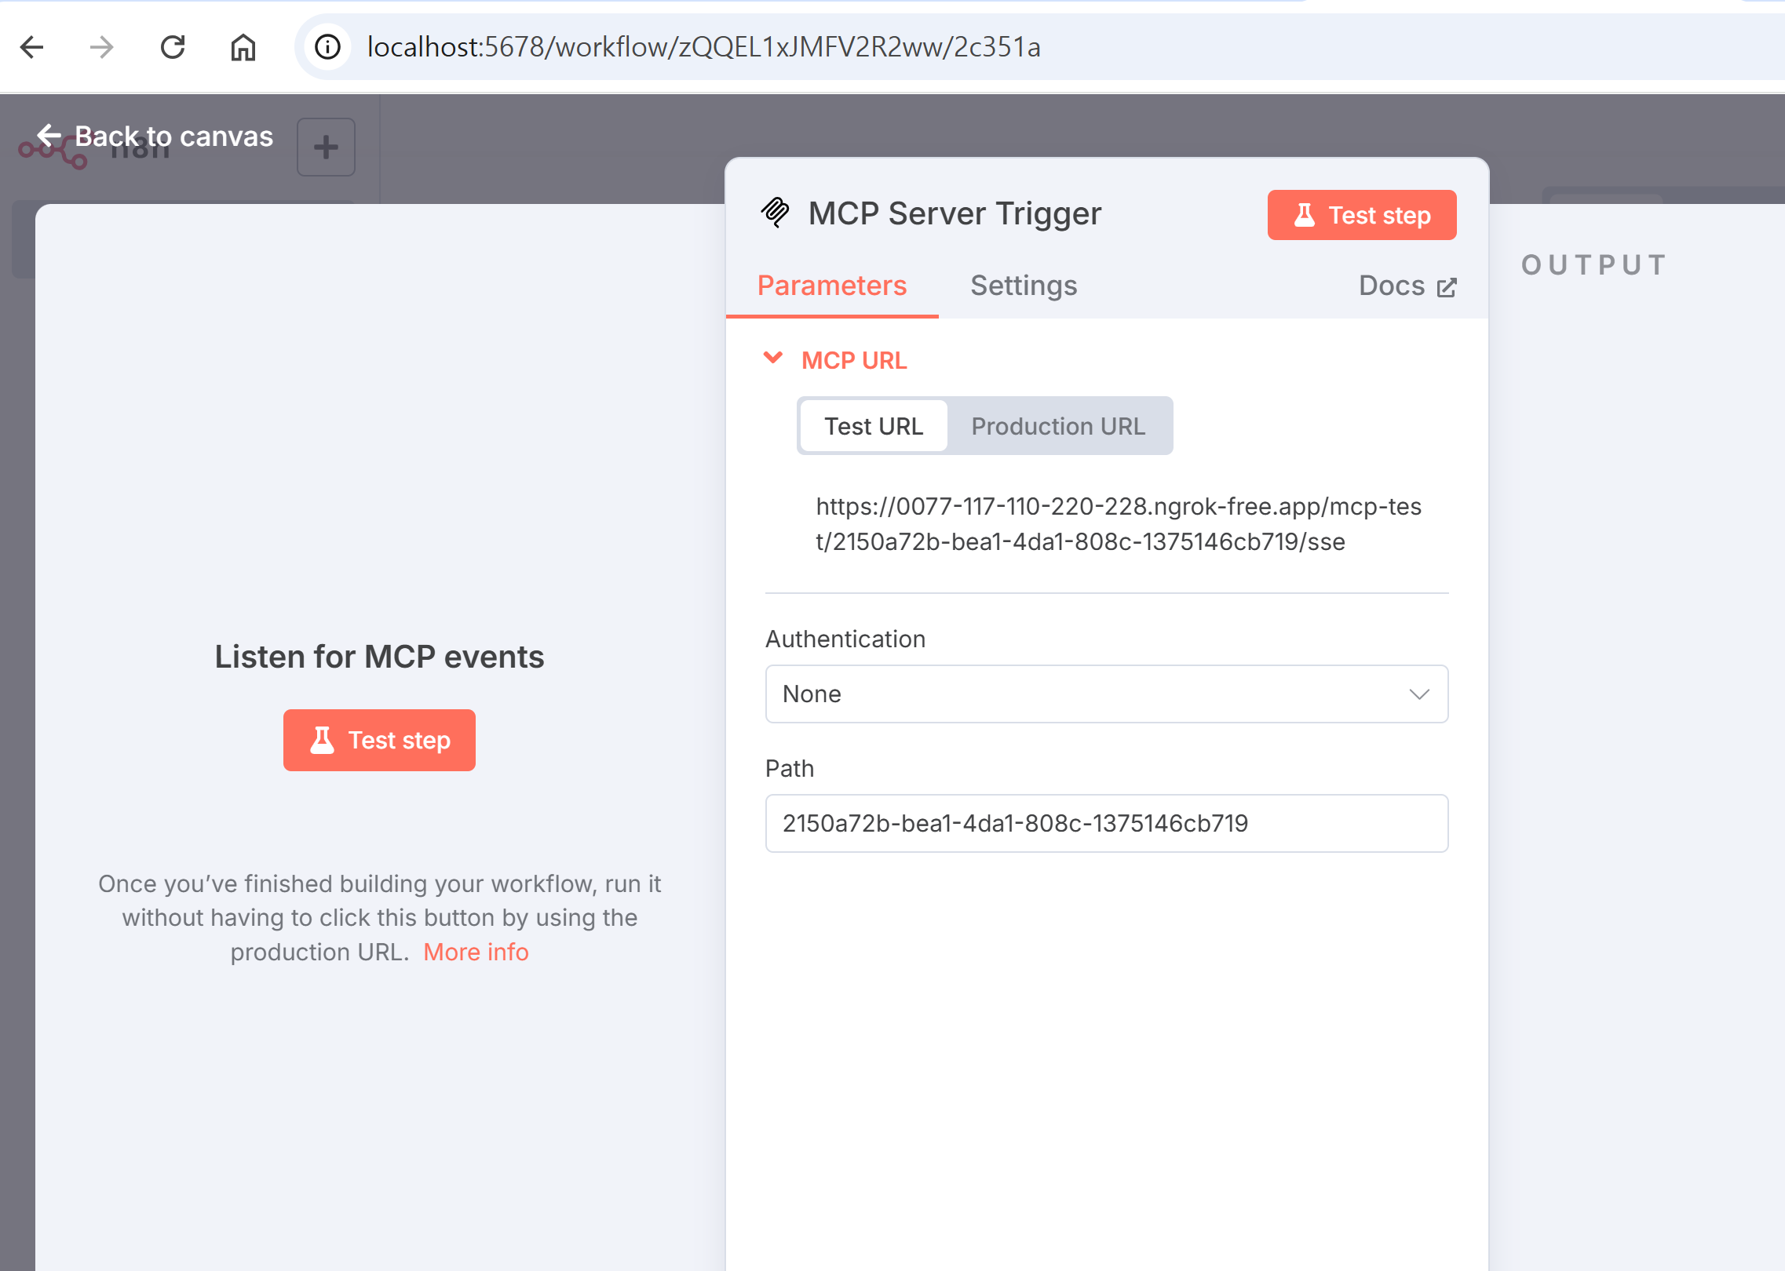This screenshot has width=1785, height=1271.
Task: Open the Docs external link
Action: 1408,286
